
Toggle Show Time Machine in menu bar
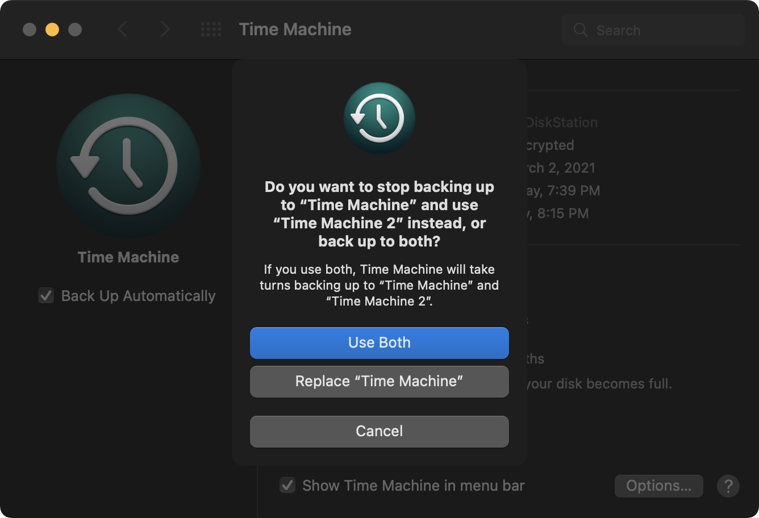[287, 486]
